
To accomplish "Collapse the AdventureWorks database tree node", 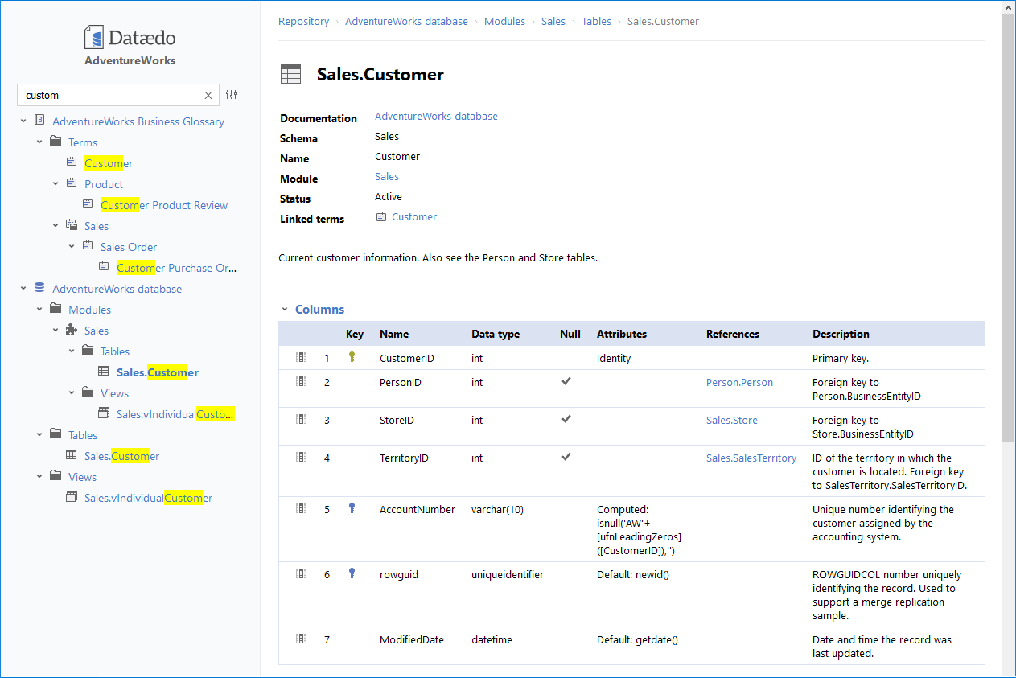I will coord(23,289).
